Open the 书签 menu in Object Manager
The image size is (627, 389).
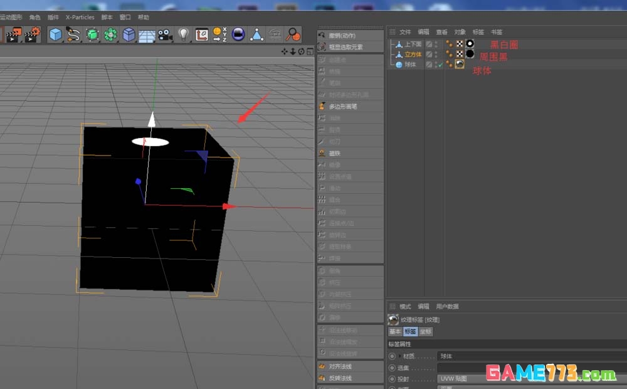[x=496, y=31]
